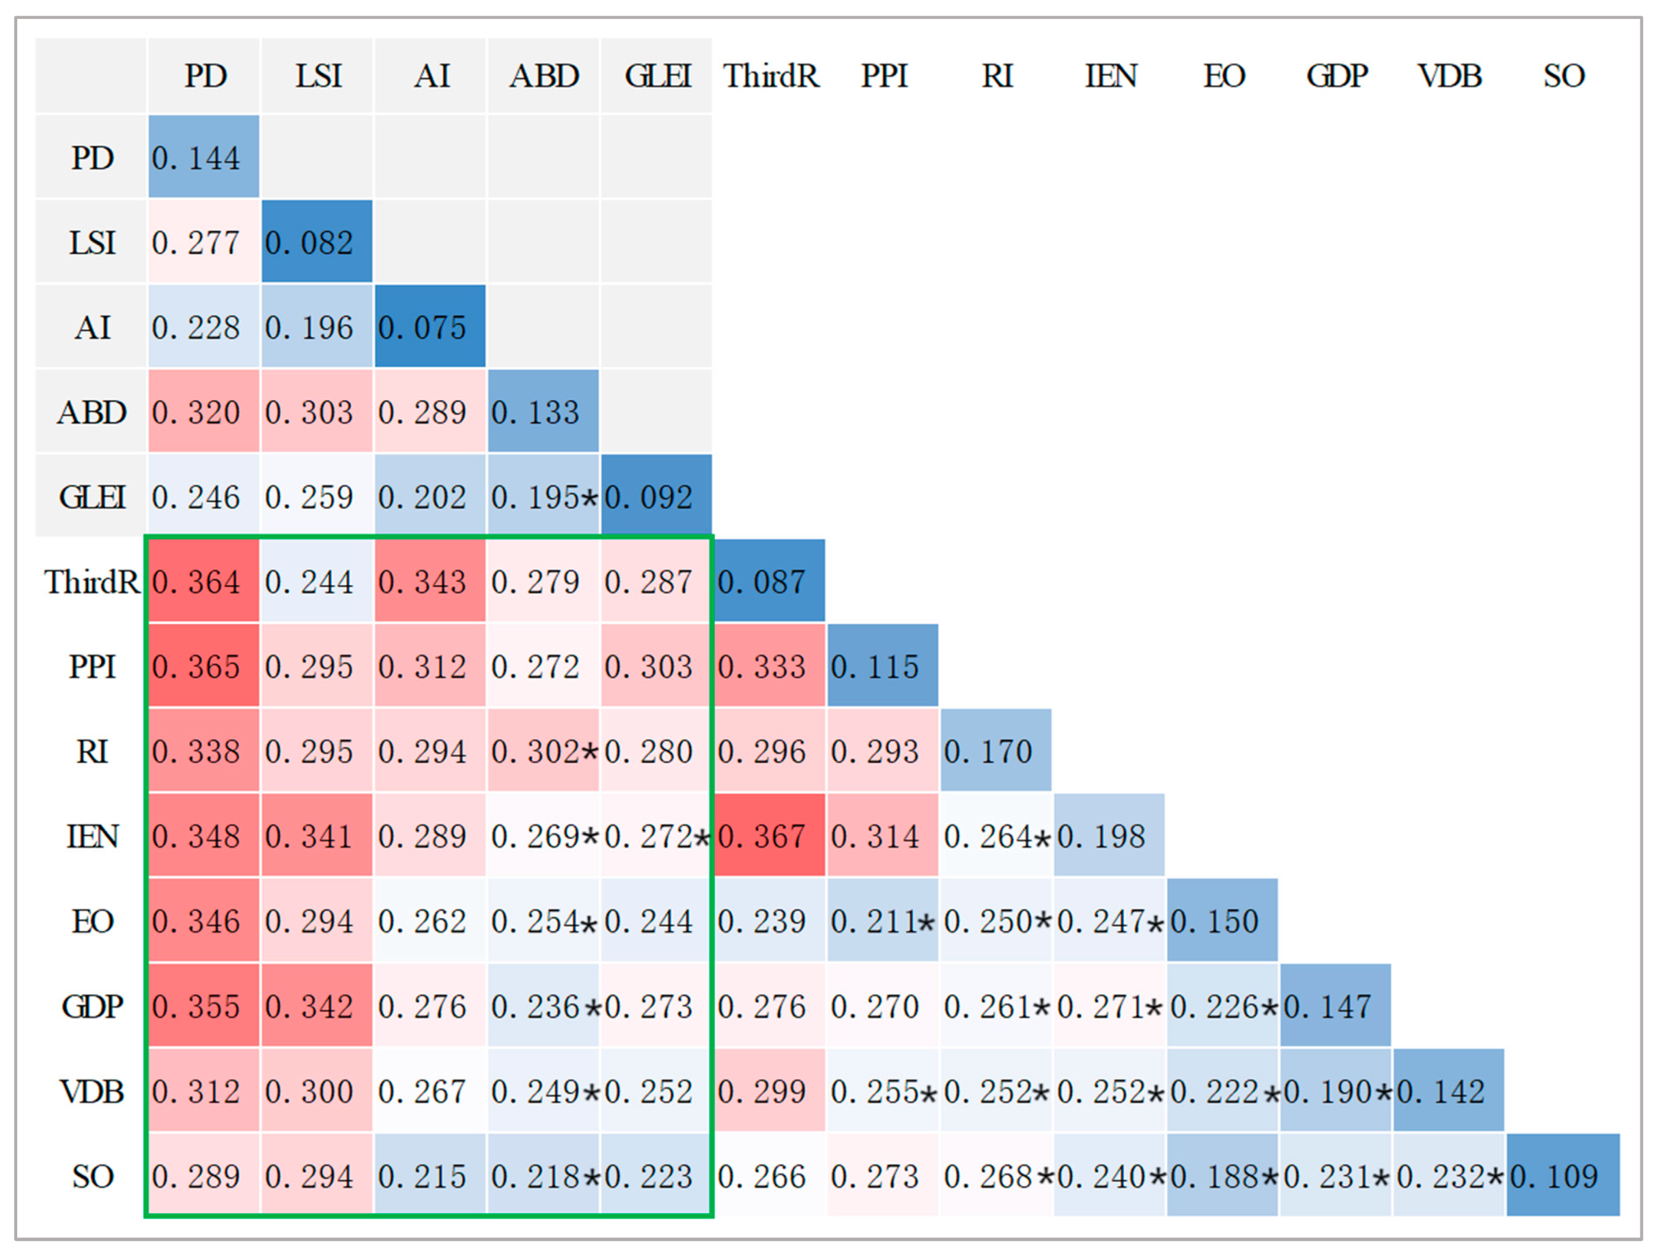This screenshot has width=1664, height=1260.
Task: Select the 0.320 cell in ABD row
Action: [203, 412]
